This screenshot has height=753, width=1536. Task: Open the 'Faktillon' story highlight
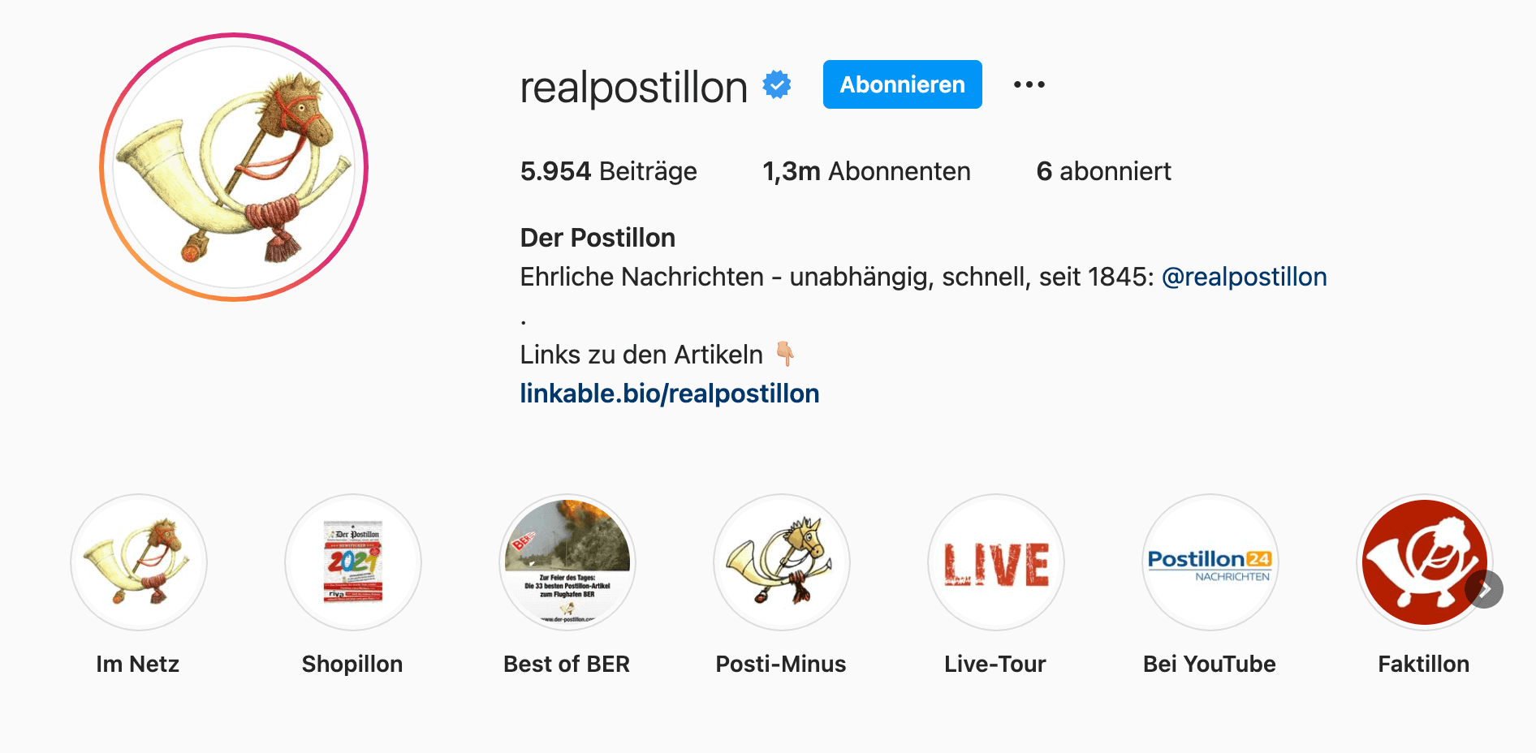tap(1424, 562)
